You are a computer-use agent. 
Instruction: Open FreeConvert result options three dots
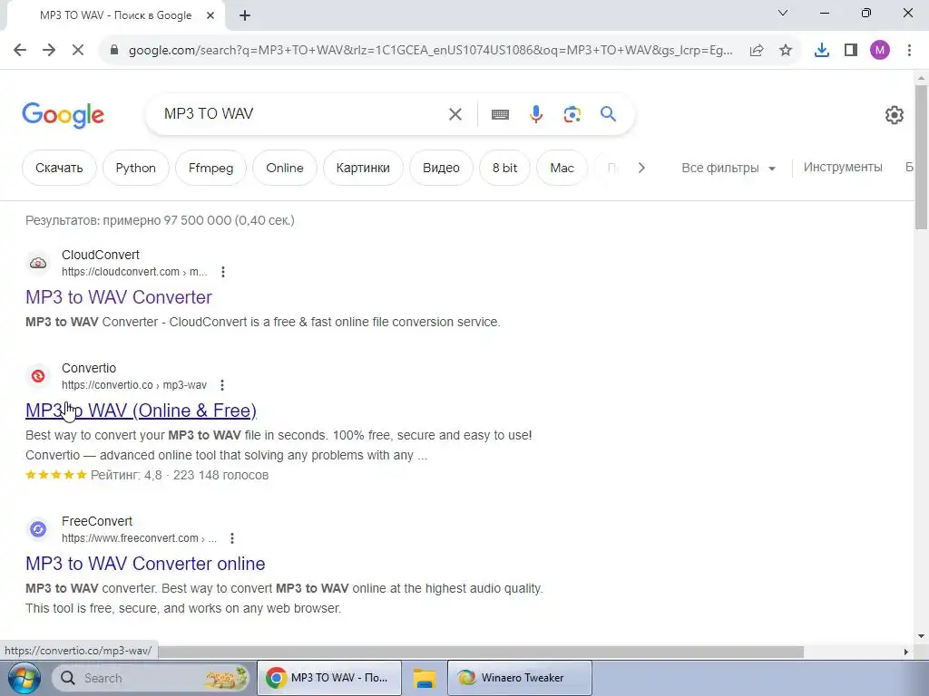(232, 538)
